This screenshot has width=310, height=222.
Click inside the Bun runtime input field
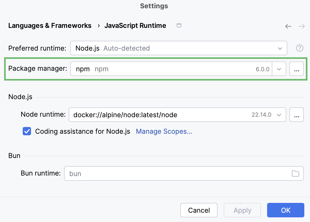(155, 173)
